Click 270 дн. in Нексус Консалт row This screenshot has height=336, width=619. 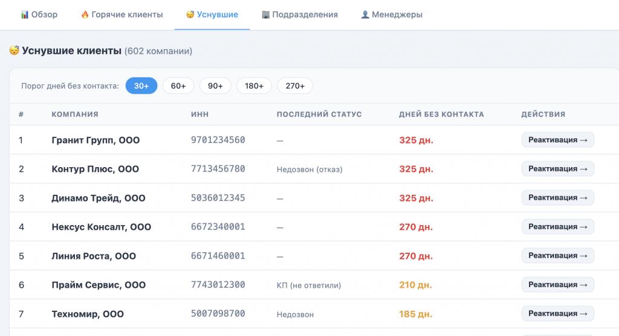(x=416, y=227)
